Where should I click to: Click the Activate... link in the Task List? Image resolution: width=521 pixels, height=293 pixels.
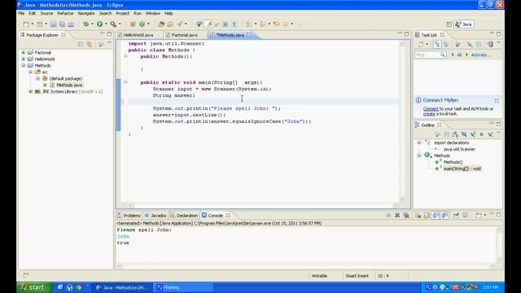point(480,55)
